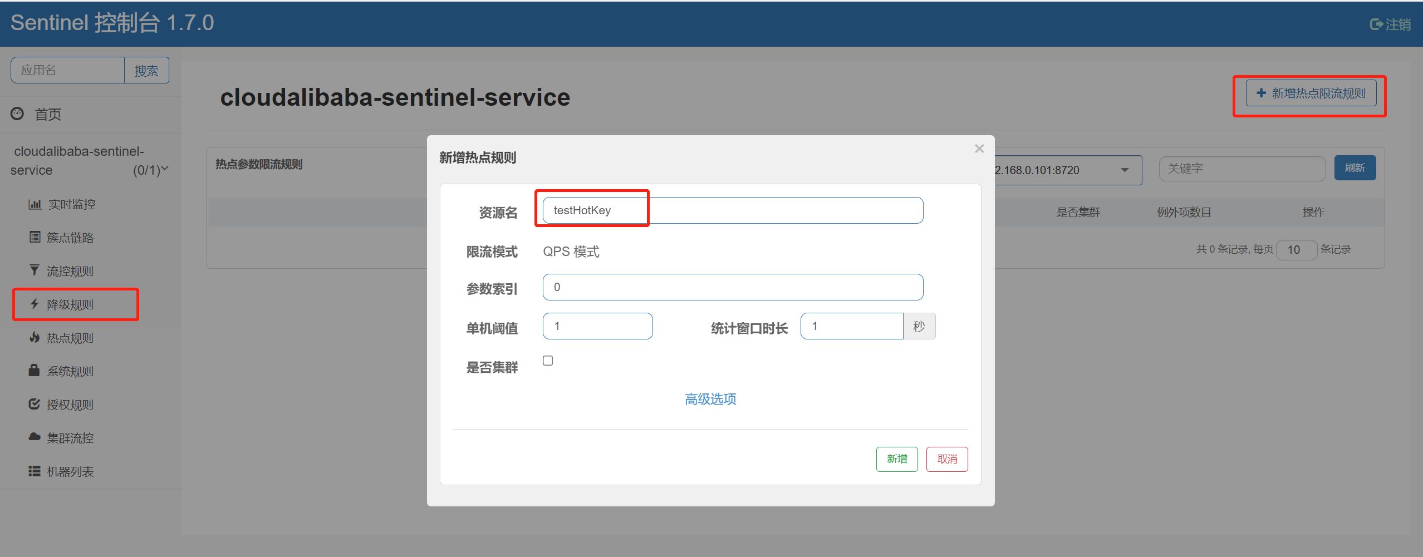The image size is (1423, 557).
Task: Click the flame icon for 热点规则
Action: (x=35, y=337)
